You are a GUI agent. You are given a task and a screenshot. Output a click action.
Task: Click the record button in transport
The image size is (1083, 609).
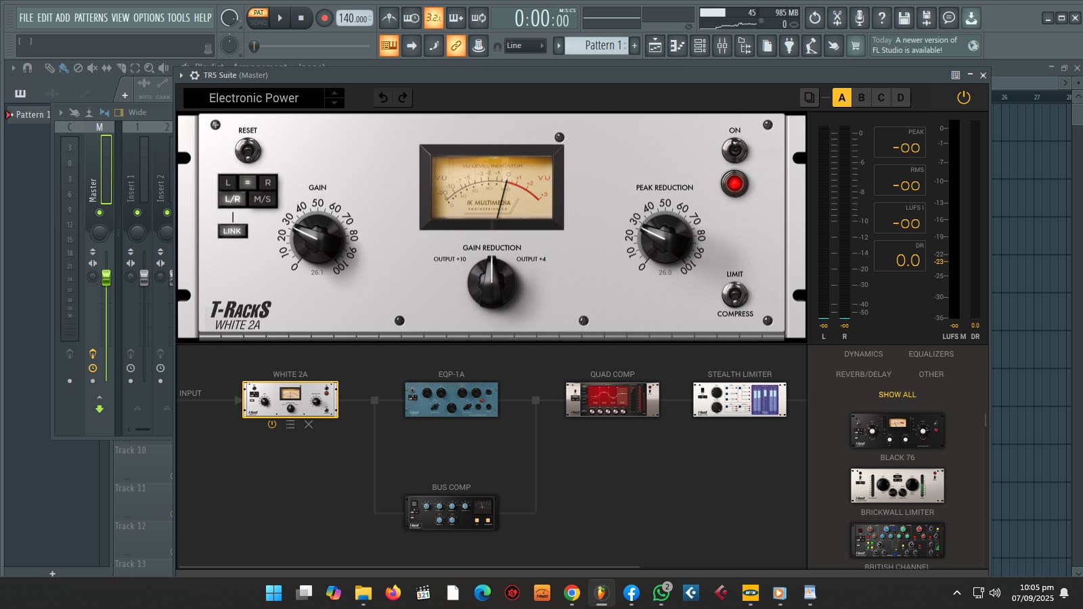point(324,18)
